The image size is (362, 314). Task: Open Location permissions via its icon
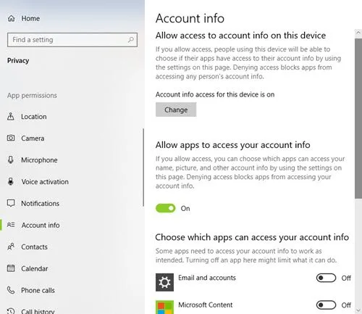(11, 117)
